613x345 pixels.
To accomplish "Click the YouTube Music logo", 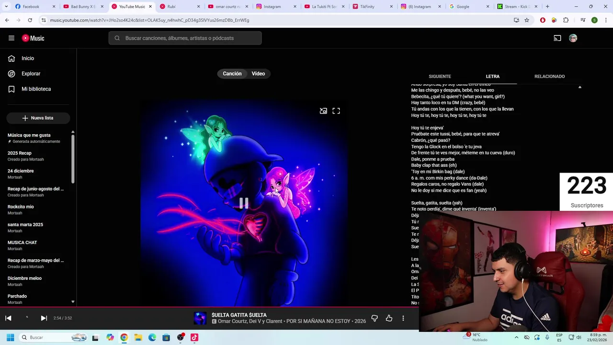I will pyautogui.click(x=33, y=38).
